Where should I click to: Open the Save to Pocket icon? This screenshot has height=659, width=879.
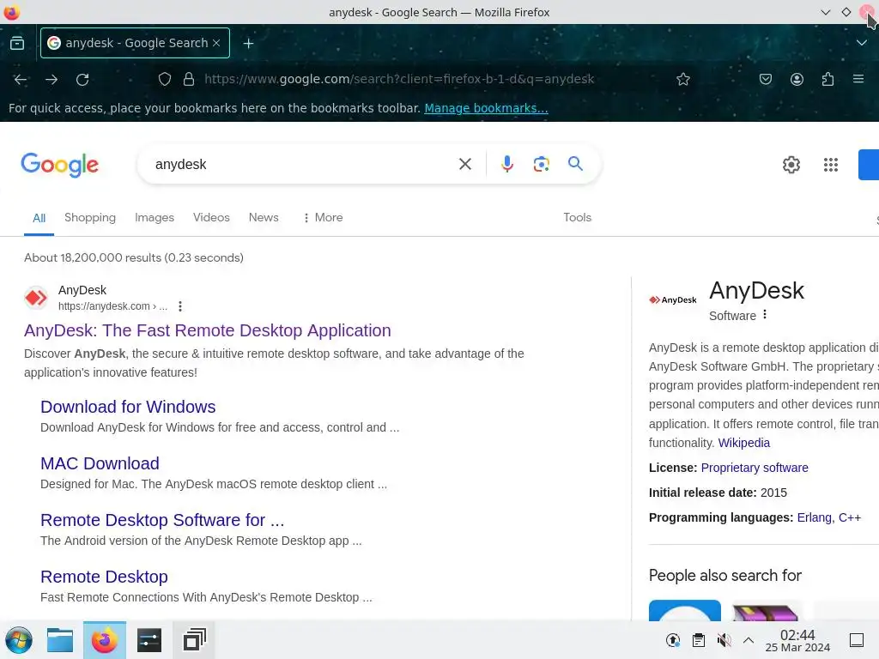(765, 79)
